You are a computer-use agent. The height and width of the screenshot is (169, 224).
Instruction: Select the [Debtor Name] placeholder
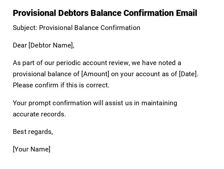tap(51, 45)
